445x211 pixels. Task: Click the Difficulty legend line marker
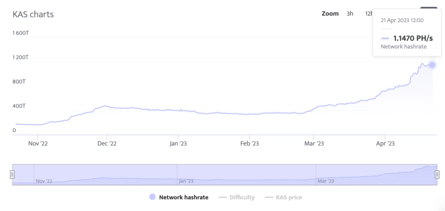click(223, 197)
